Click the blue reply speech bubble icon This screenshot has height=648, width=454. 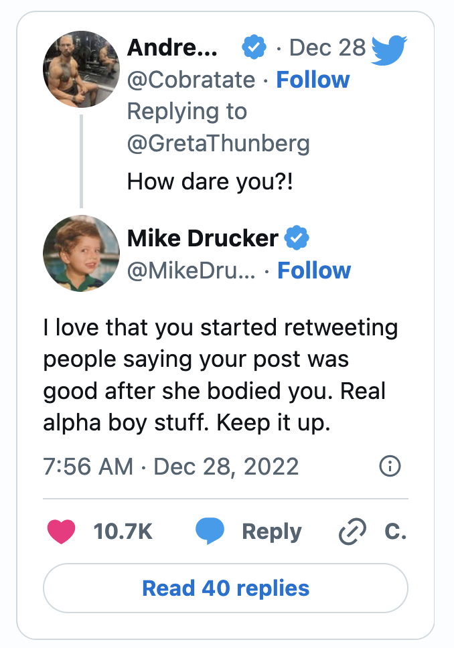tap(210, 531)
